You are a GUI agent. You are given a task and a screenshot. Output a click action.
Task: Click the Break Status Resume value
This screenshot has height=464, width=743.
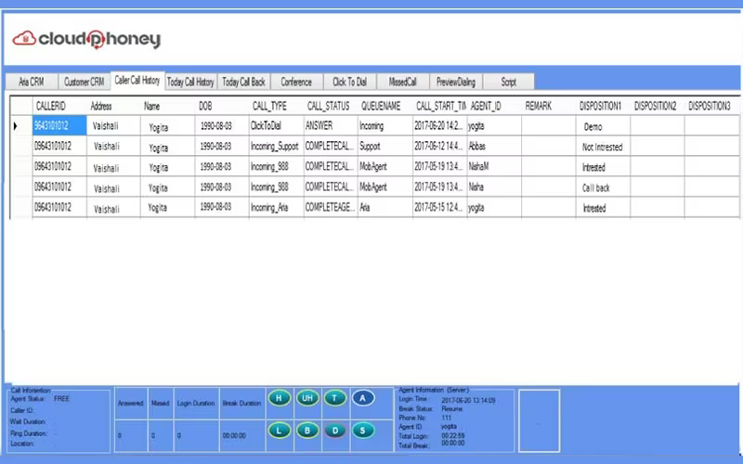point(452,408)
